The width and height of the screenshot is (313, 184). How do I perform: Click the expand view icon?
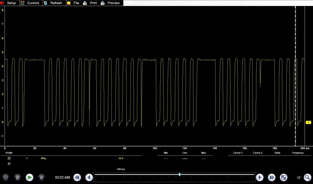click(x=283, y=177)
